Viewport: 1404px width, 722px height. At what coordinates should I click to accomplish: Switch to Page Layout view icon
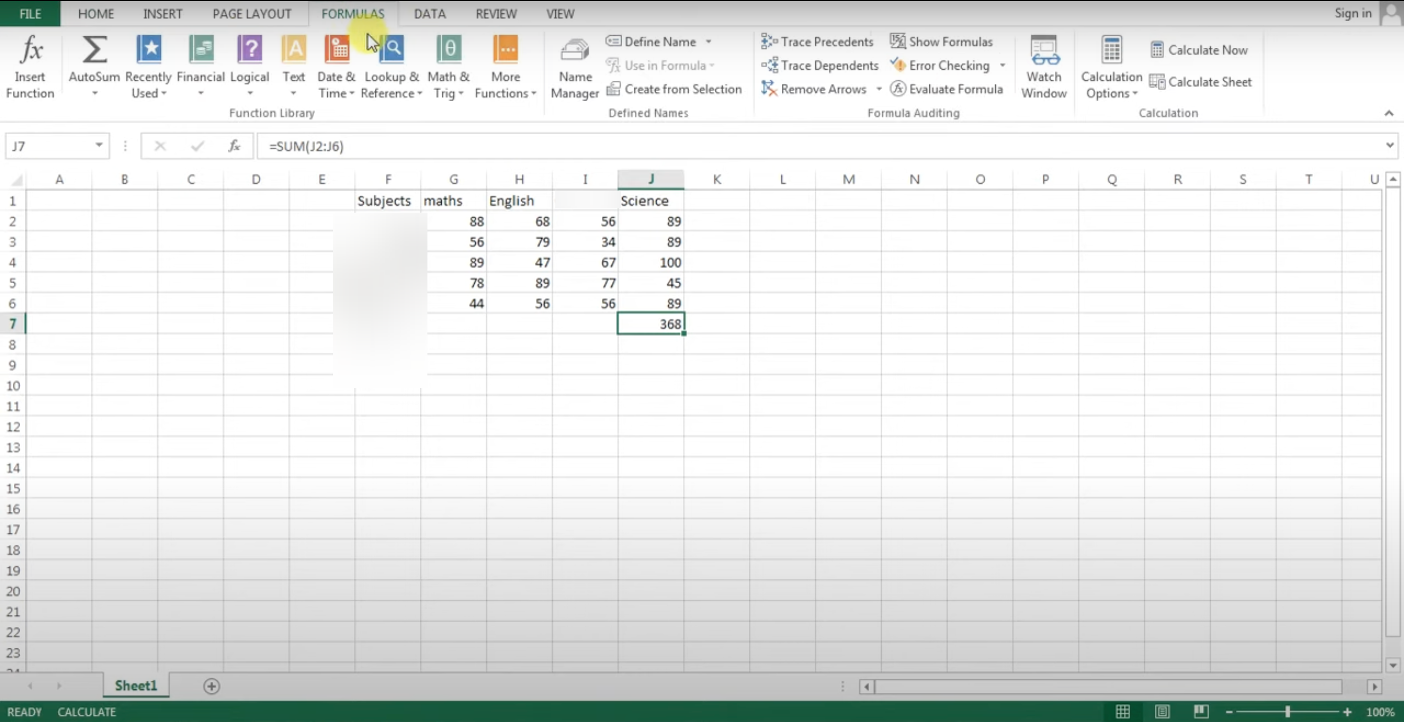point(1162,711)
